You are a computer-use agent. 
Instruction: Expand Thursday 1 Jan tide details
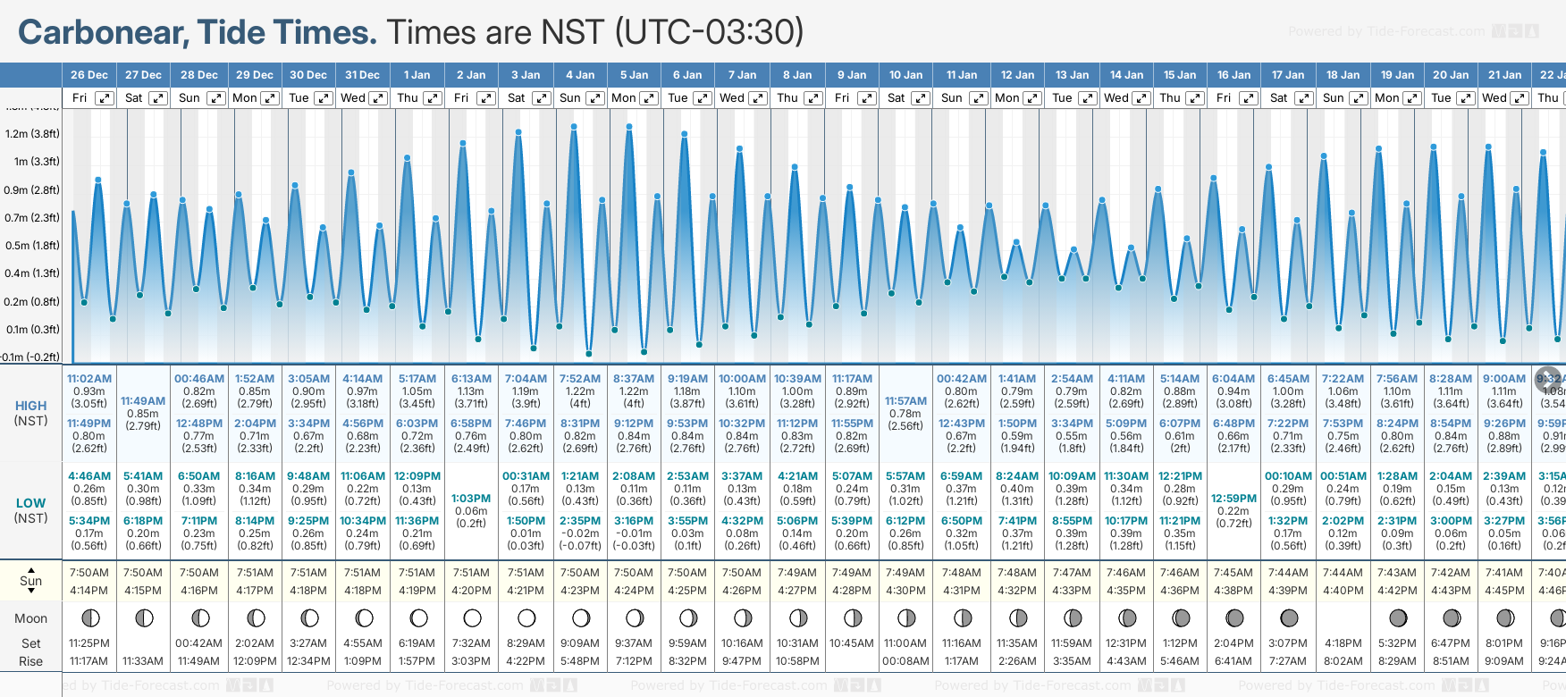pyautogui.click(x=432, y=98)
